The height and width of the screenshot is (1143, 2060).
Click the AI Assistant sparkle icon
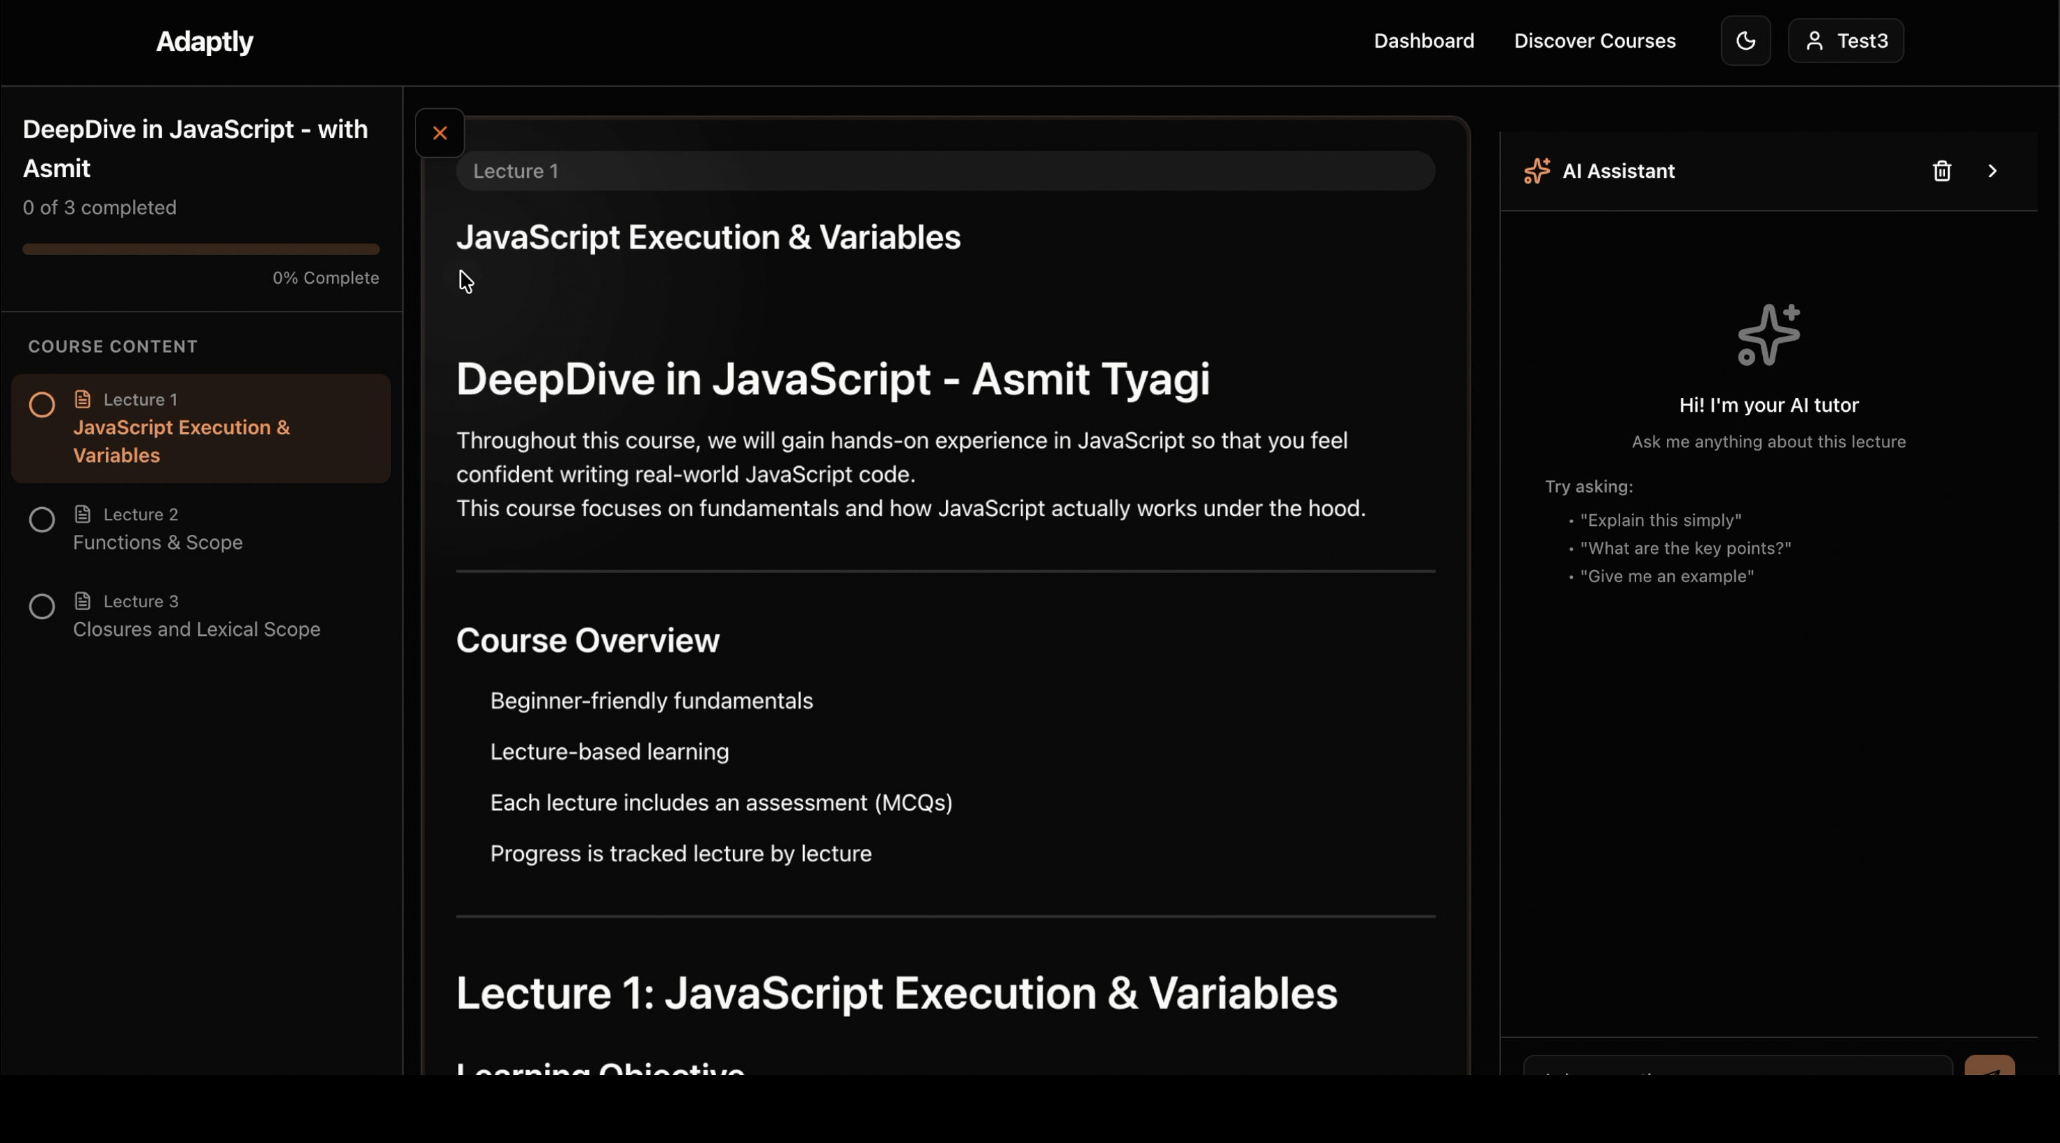(x=1537, y=171)
